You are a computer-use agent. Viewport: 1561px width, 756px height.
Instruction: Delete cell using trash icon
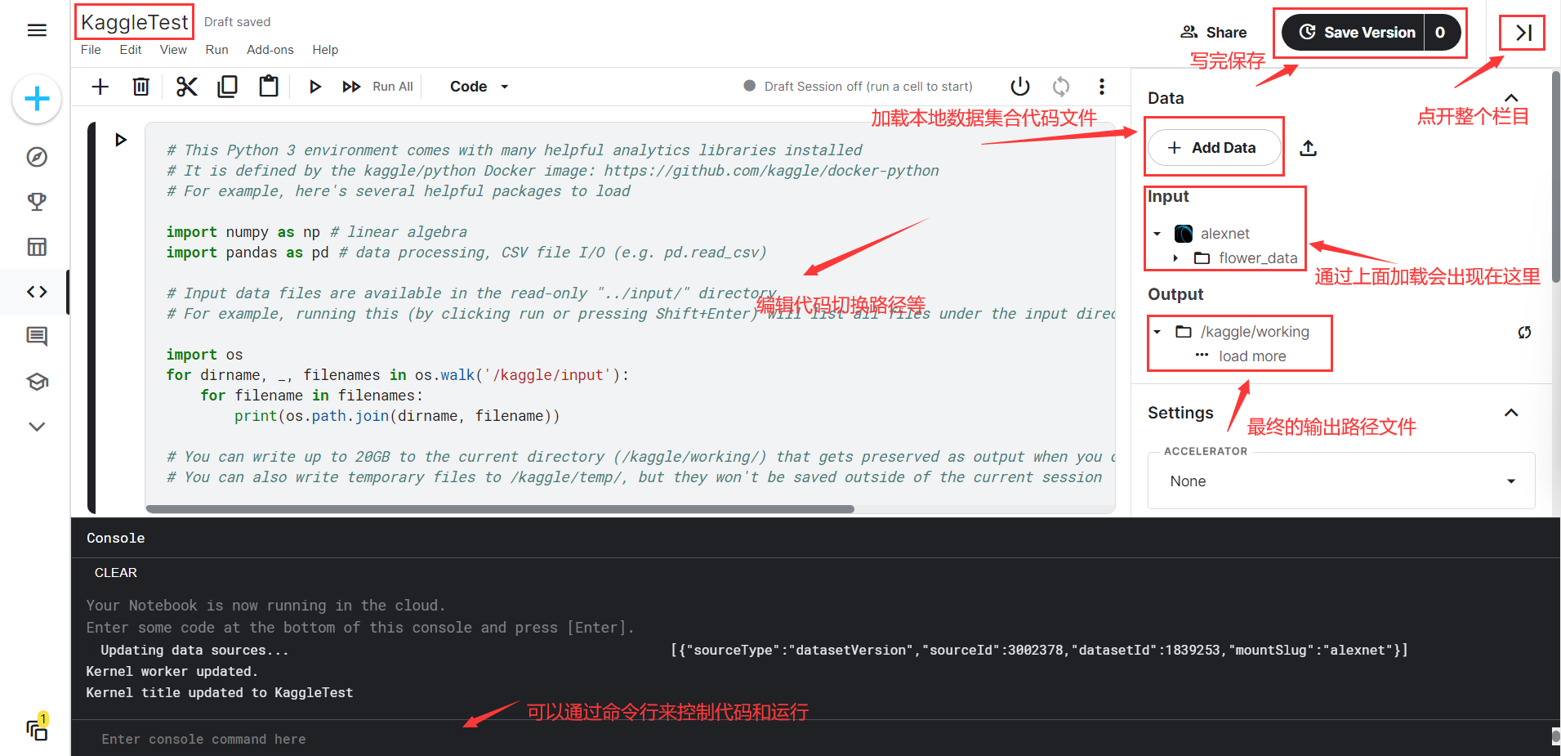click(141, 87)
